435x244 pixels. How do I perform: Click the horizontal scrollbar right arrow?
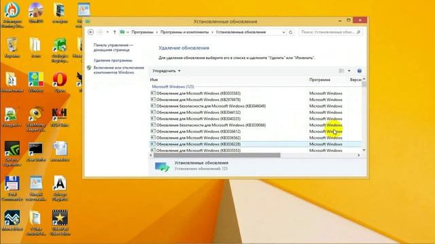(x=358, y=155)
